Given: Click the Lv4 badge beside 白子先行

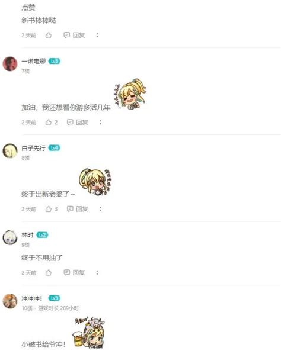Looking at the screenshot, I should point(55,148).
